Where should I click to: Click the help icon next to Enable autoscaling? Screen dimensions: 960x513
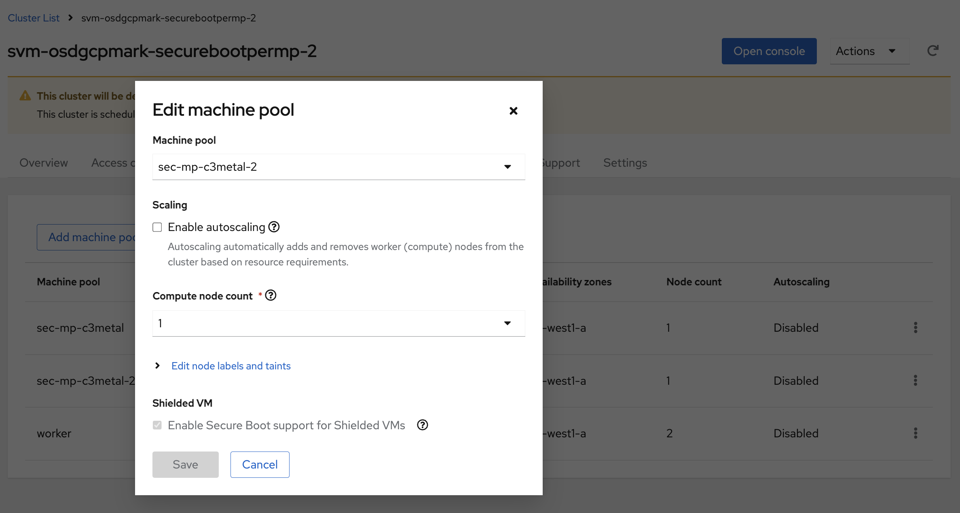click(274, 227)
